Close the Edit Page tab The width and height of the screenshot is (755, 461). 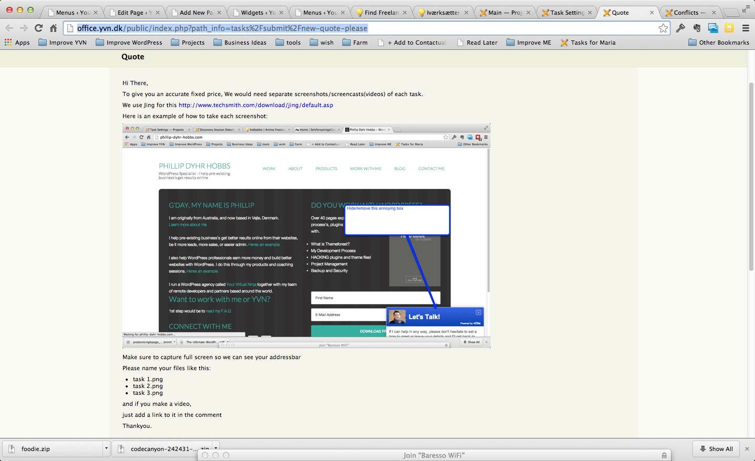pyautogui.click(x=158, y=13)
